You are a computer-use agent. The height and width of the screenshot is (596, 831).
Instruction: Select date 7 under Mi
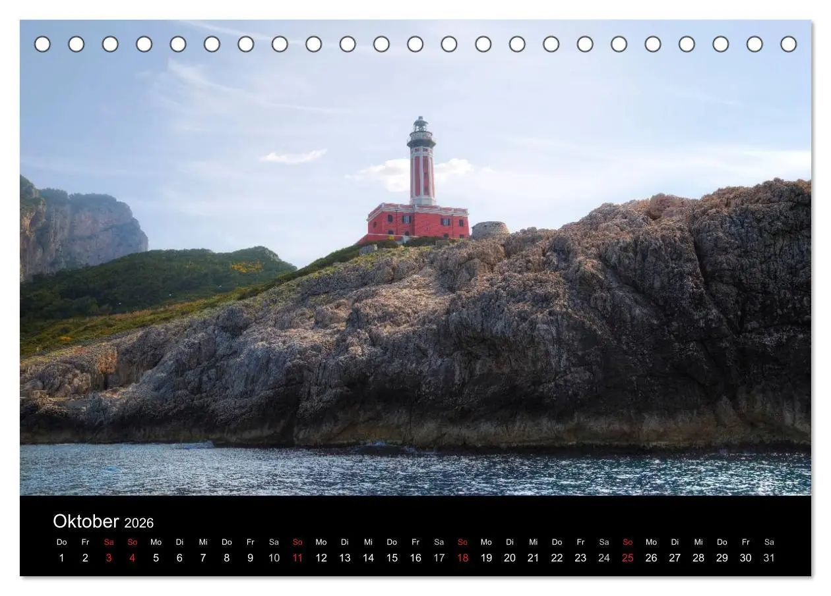[x=203, y=558]
